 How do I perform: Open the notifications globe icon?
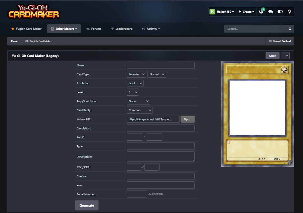point(261,12)
